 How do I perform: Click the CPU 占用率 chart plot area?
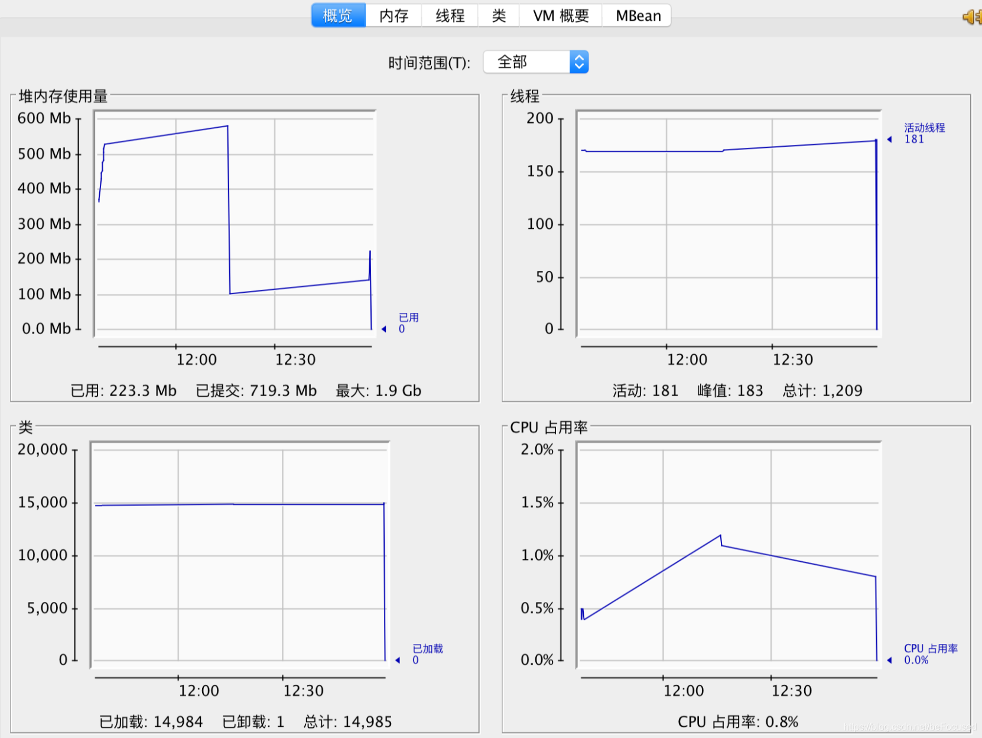pyautogui.click(x=729, y=555)
